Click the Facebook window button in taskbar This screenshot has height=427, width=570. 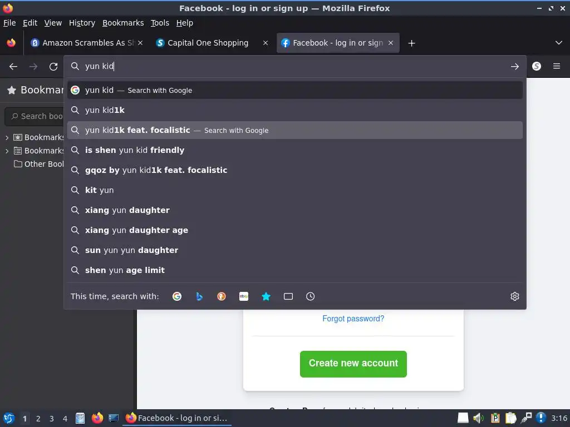tap(178, 418)
